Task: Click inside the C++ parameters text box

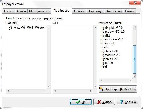Action: 73,57
